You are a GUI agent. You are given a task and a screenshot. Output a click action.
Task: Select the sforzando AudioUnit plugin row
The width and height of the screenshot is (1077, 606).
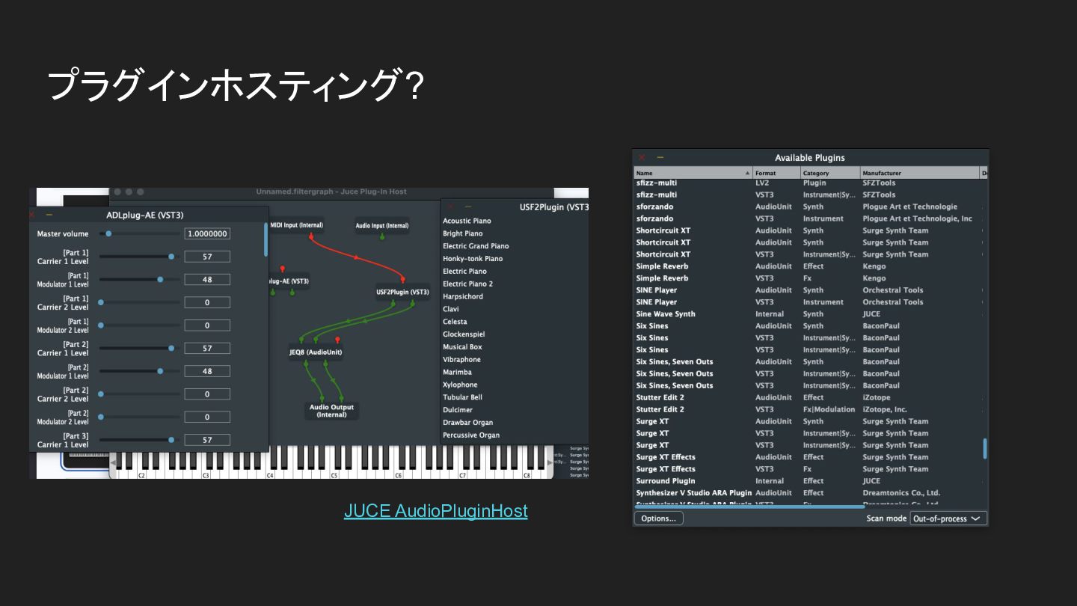point(807,206)
